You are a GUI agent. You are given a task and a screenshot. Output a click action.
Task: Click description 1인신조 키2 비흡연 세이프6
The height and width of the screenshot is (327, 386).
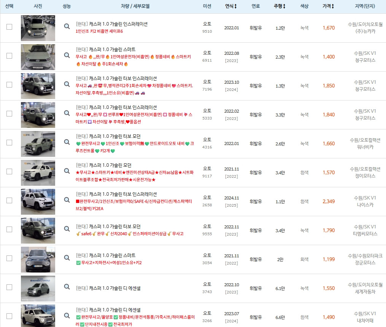click(99, 31)
